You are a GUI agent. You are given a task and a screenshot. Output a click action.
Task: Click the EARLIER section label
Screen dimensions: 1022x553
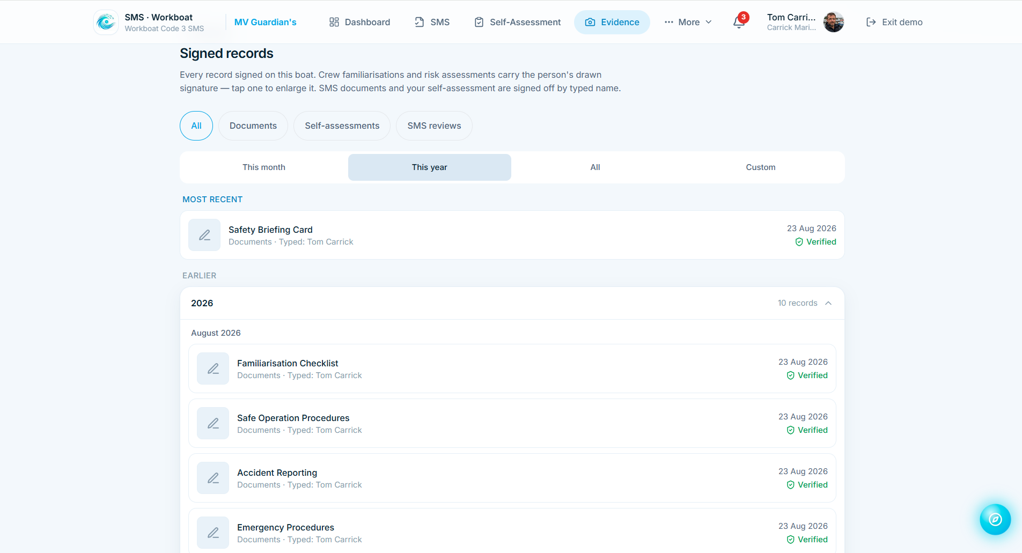[x=200, y=276]
